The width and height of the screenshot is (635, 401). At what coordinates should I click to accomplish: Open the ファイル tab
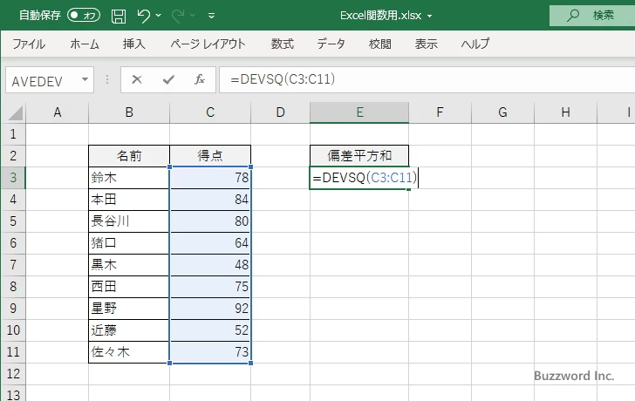pyautogui.click(x=29, y=44)
